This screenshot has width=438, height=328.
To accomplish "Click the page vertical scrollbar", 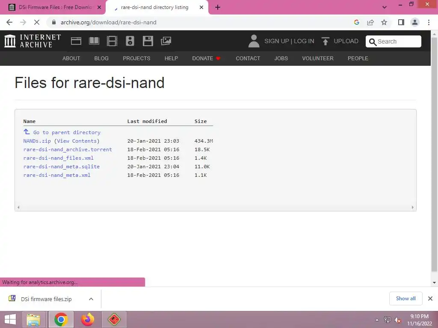I will [434, 155].
